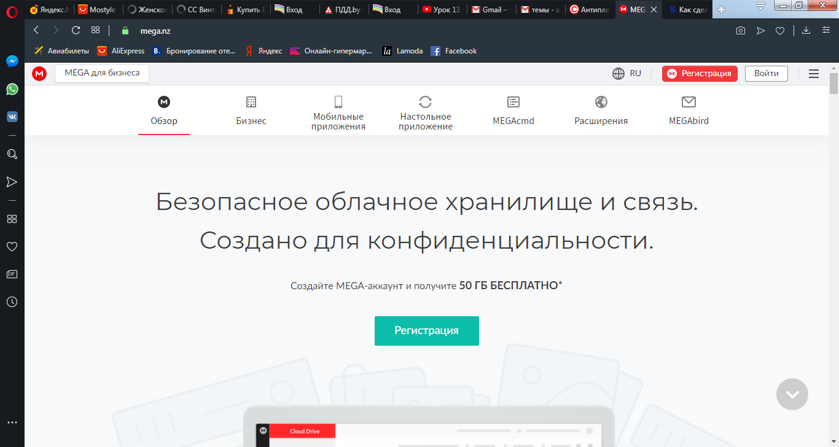The height and width of the screenshot is (447, 839).
Task: Open the MEGA hamburger menu
Action: [814, 74]
